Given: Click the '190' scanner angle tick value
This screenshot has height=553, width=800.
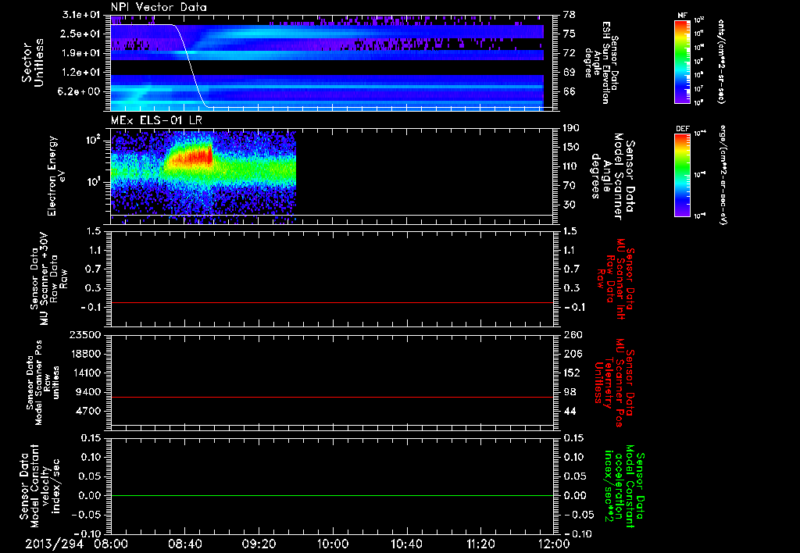Looking at the screenshot, I should click(x=572, y=127).
